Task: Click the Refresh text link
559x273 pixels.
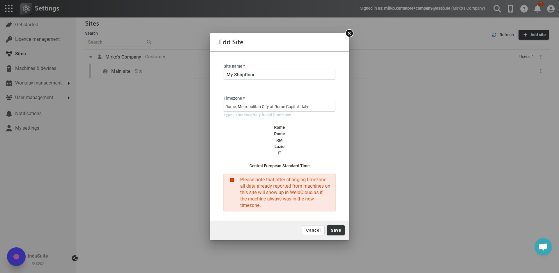Action: click(507, 35)
